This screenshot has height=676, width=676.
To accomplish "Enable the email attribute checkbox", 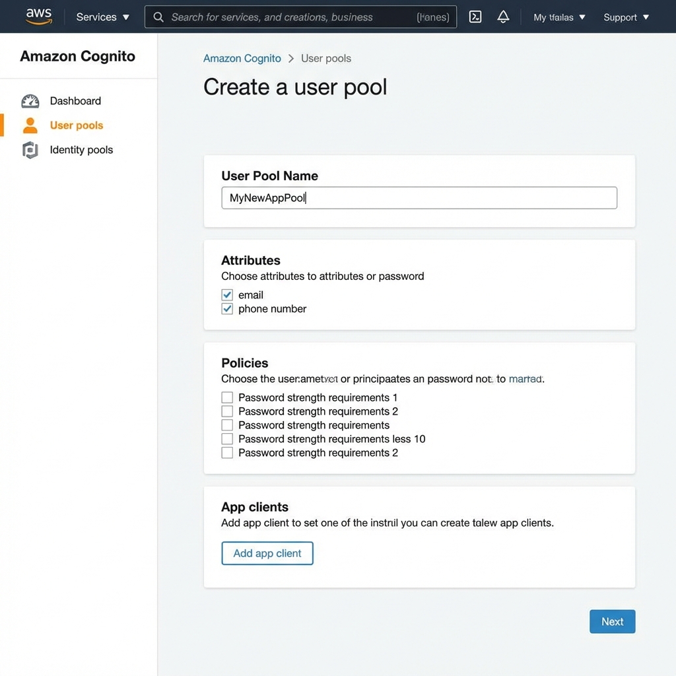I will [227, 295].
